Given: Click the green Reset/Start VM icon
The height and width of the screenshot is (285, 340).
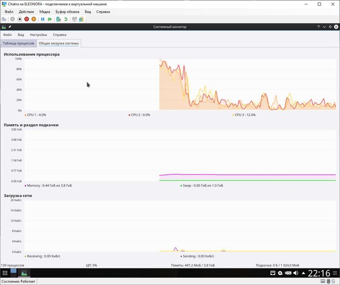Looking at the screenshot, I should point(50,19).
